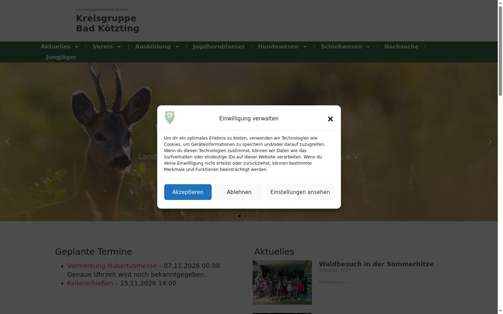Decline cookies with the Ablehnen button

pyautogui.click(x=239, y=192)
